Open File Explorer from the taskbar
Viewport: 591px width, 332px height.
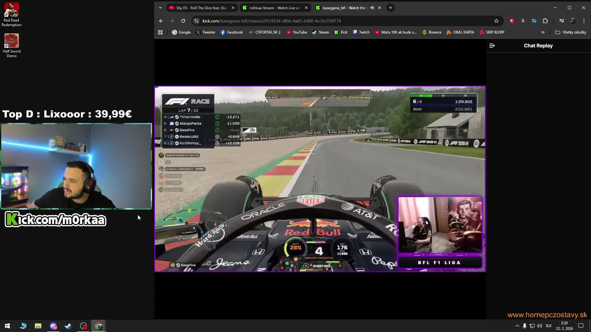38,326
